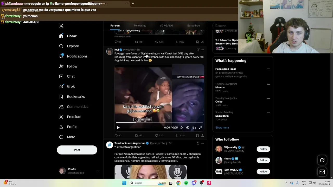This screenshot has width=333, height=187.
Task: Open the floating Messages button
Action: (x=322, y=172)
